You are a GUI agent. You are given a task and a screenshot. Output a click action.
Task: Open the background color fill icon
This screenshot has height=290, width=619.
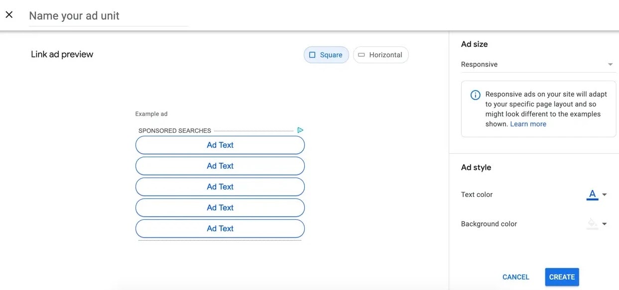pos(592,224)
